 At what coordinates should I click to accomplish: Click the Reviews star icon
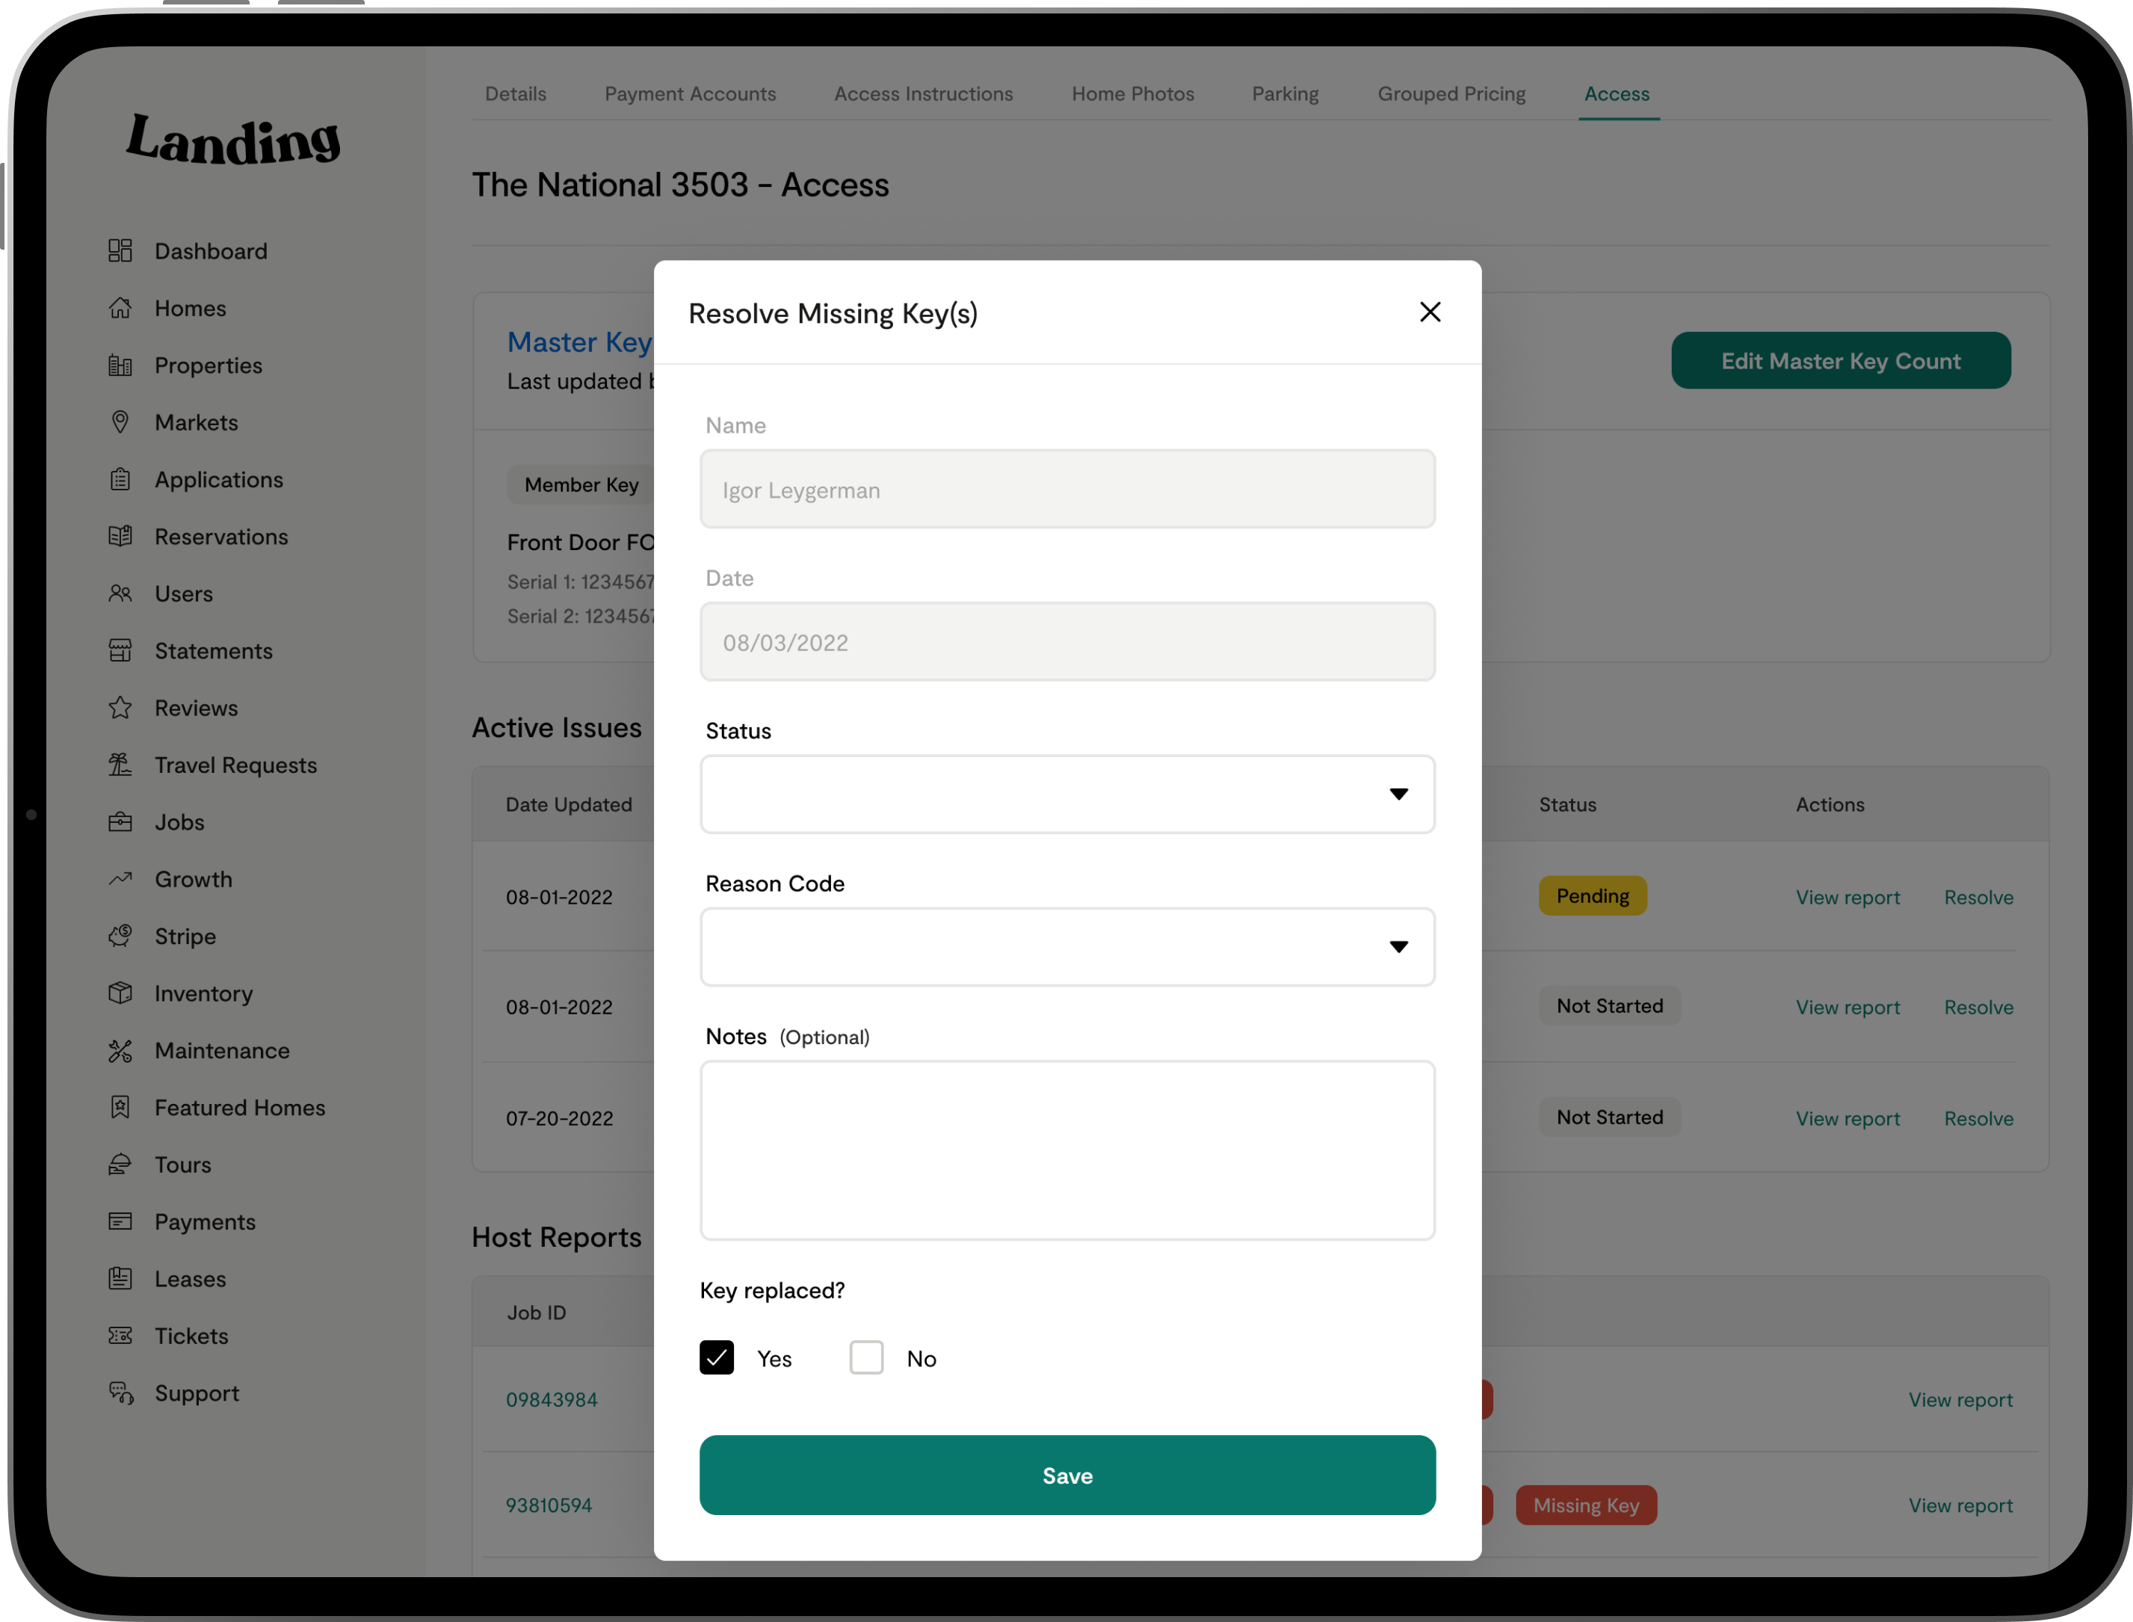[x=120, y=708]
